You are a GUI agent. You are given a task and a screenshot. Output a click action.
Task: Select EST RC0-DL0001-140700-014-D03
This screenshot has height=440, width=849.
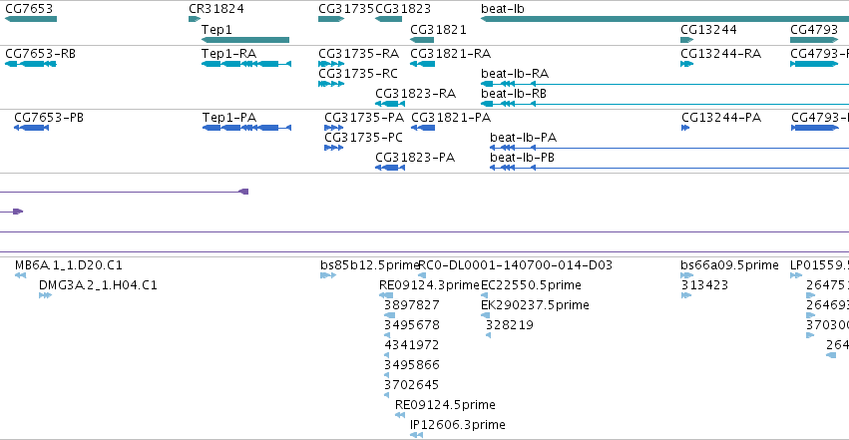click(x=516, y=265)
